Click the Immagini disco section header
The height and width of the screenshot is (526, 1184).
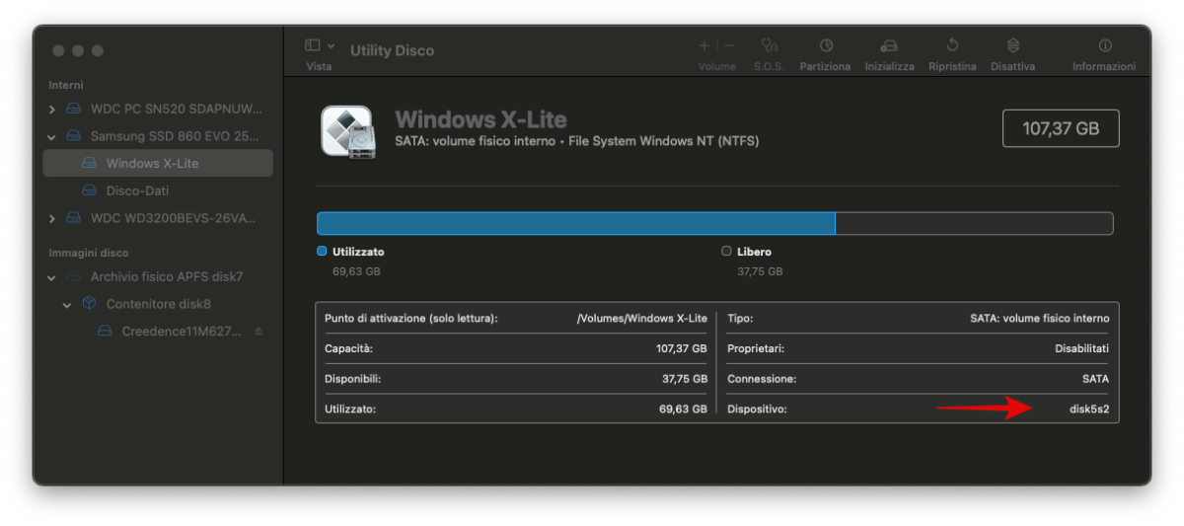click(x=89, y=253)
